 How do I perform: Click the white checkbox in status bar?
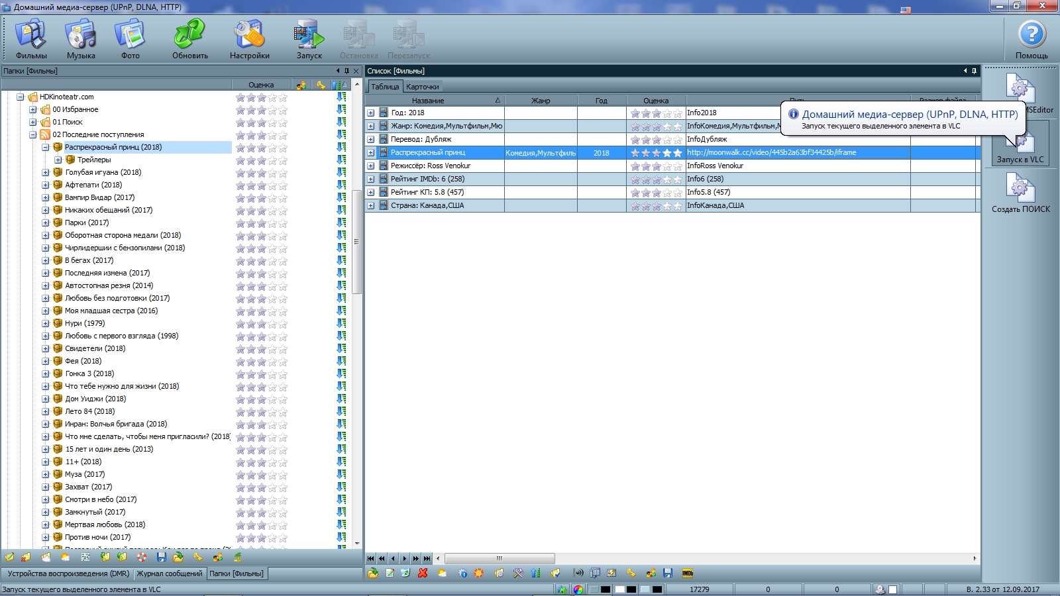893,589
